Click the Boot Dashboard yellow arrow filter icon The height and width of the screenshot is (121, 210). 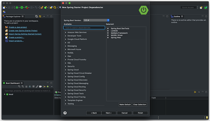(x=44, y=87)
